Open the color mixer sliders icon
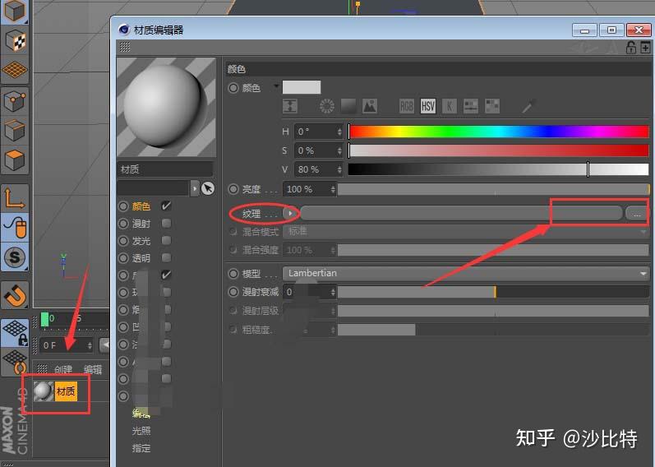 pos(471,106)
